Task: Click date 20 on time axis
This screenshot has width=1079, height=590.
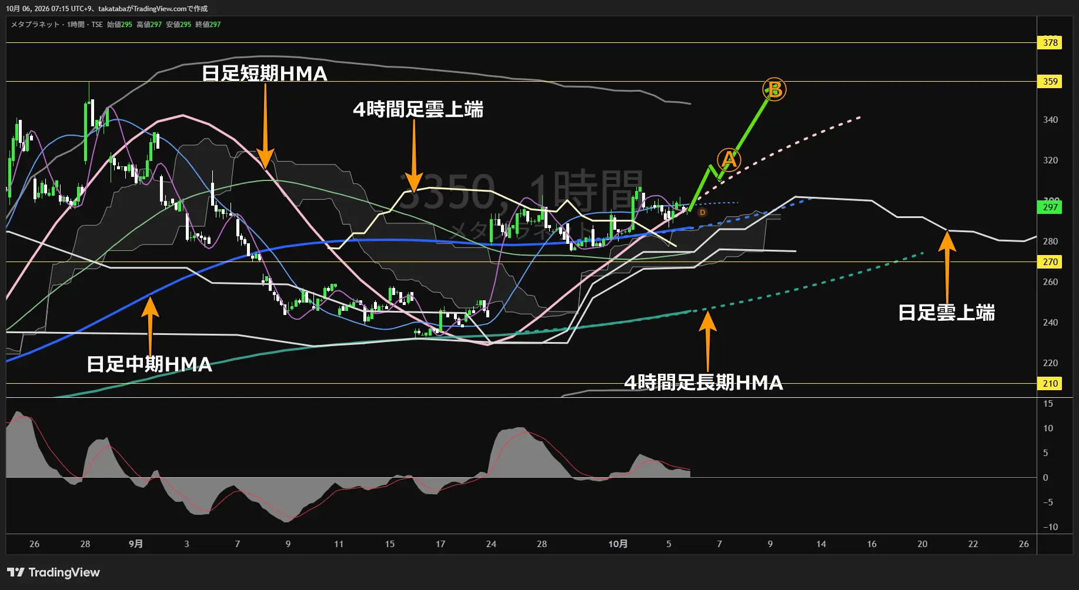Action: [x=922, y=544]
